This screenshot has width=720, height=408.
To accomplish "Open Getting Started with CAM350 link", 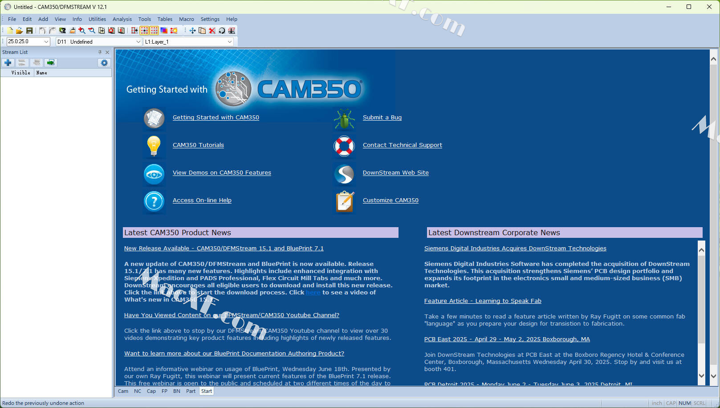I will point(216,118).
